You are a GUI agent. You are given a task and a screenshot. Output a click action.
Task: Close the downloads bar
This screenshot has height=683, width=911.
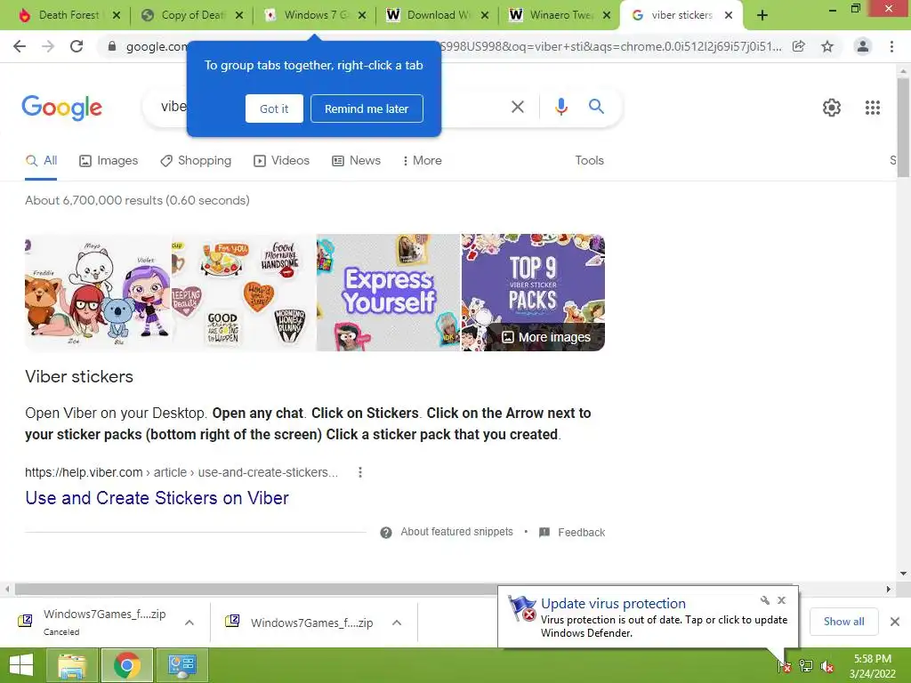(x=895, y=622)
